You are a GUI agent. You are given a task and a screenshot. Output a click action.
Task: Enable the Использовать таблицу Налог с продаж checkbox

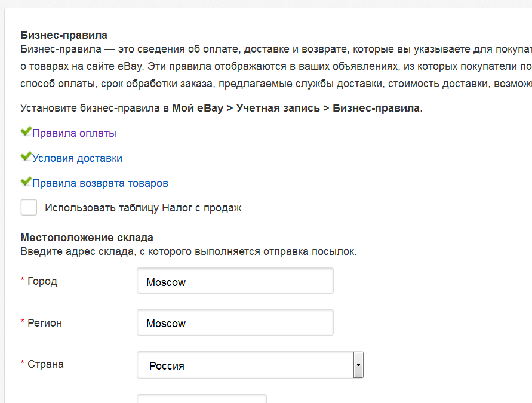coord(29,207)
